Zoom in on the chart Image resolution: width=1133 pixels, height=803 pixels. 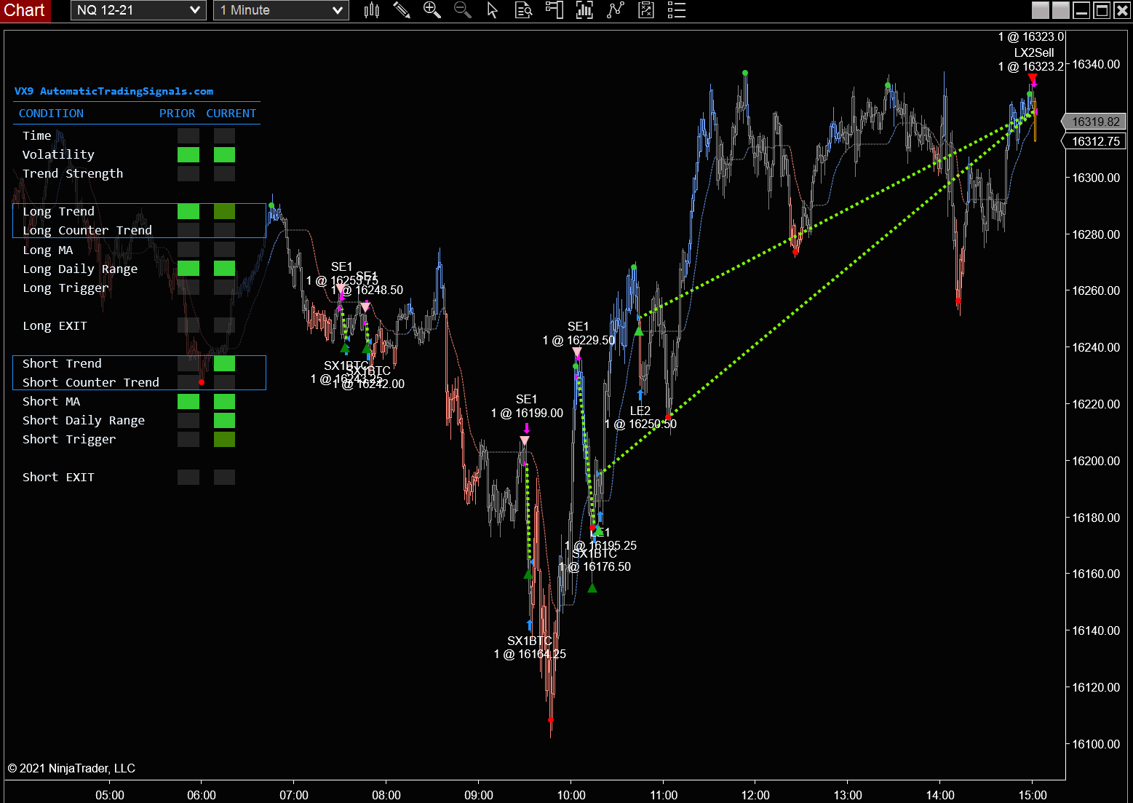[432, 10]
